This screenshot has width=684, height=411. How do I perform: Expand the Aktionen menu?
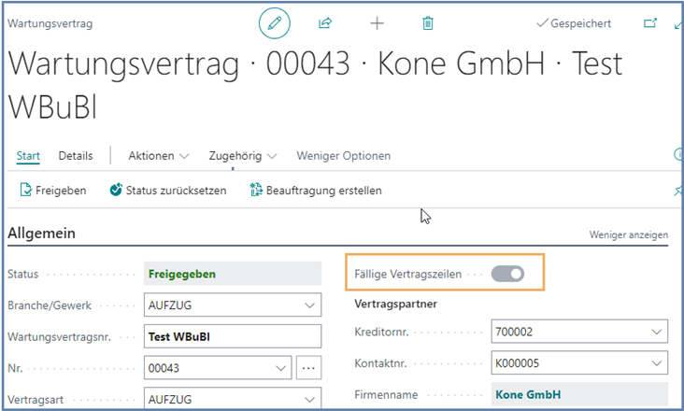pos(158,156)
